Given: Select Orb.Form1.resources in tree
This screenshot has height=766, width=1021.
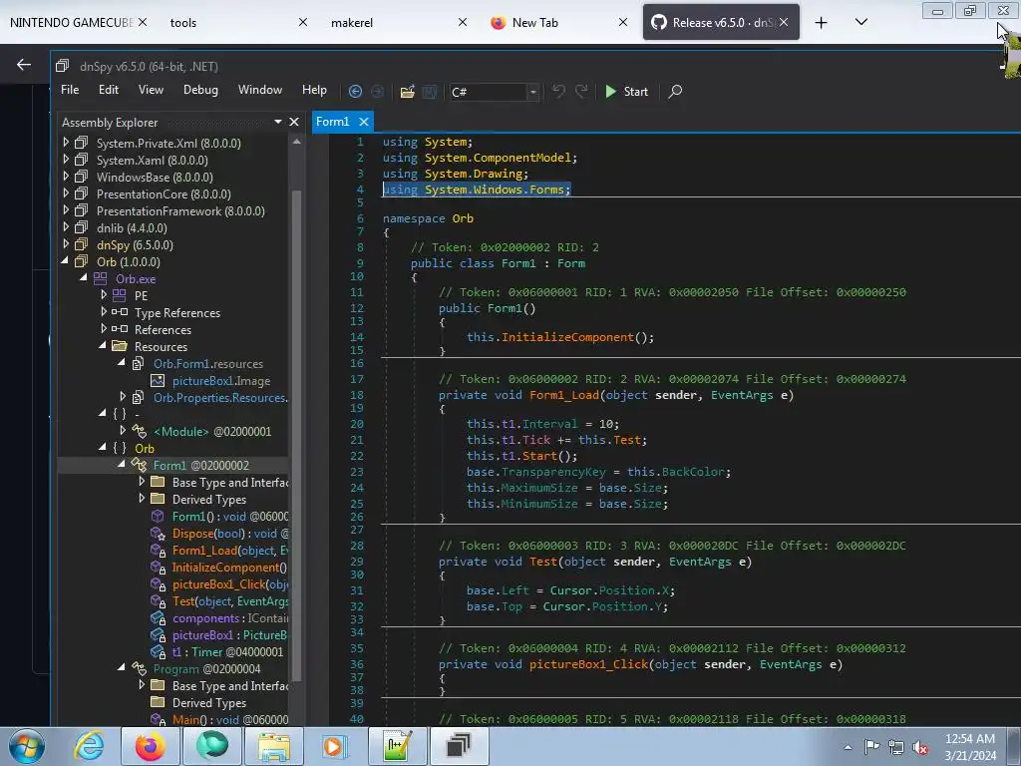Looking at the screenshot, I should pos(208,364).
